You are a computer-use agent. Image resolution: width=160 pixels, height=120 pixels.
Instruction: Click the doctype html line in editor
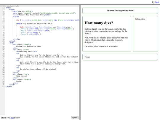(x=12, y=6)
